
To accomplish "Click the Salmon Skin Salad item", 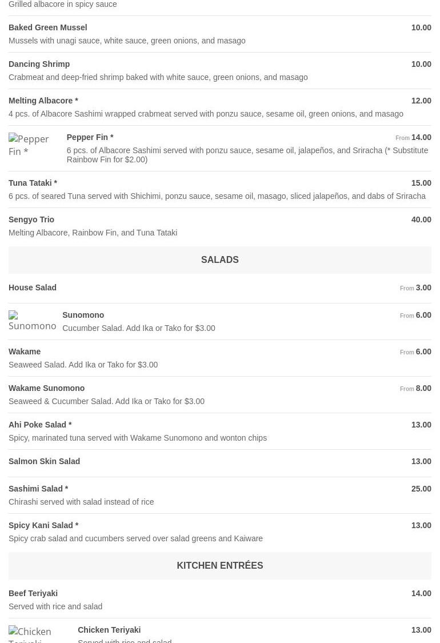I will point(45,461).
